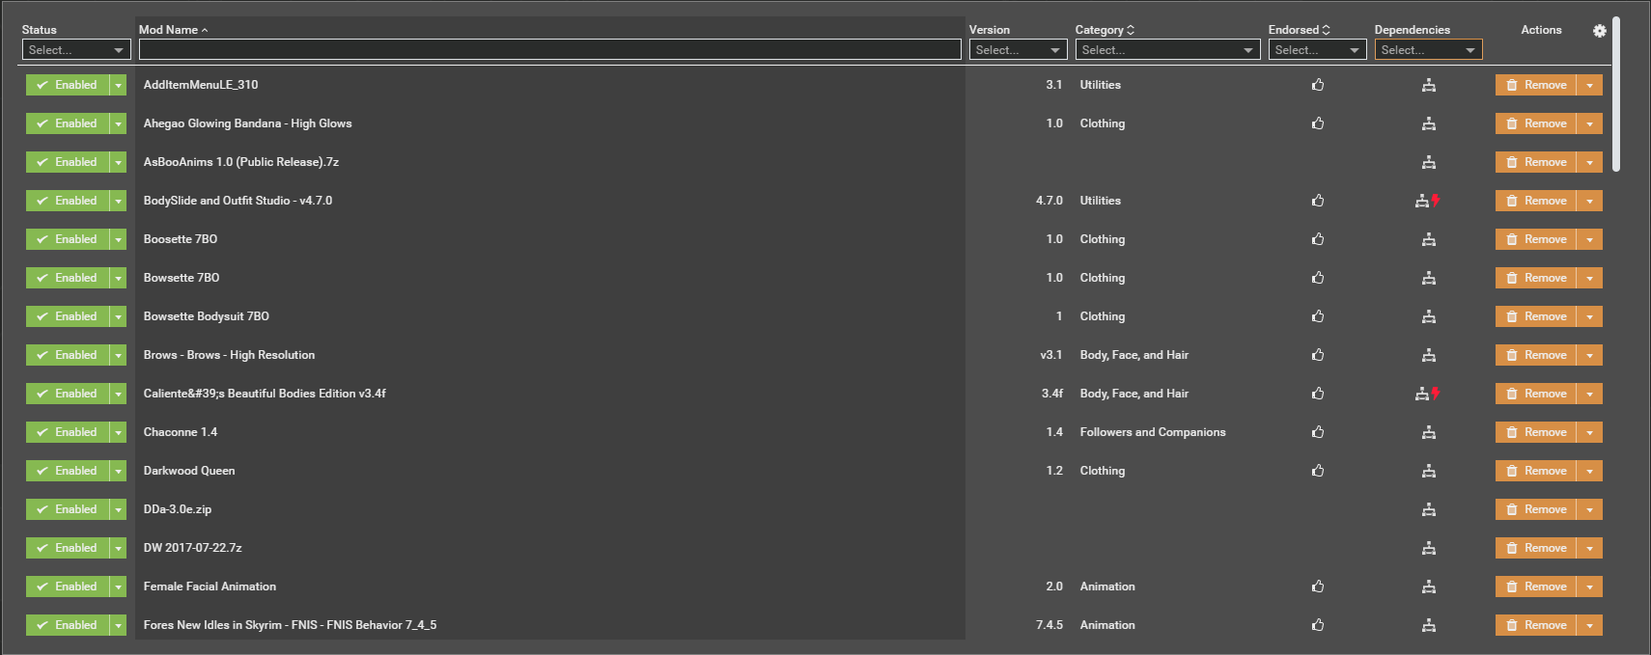The image size is (1651, 655).
Task: Open dependencies for DW 2017-07-22.7z
Action: click(x=1429, y=548)
